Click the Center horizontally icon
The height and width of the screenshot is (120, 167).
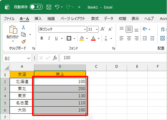click(x=129, y=38)
